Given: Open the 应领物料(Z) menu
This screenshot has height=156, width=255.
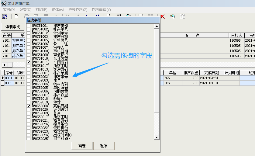Looking at the screenshot, I should 78,10.
